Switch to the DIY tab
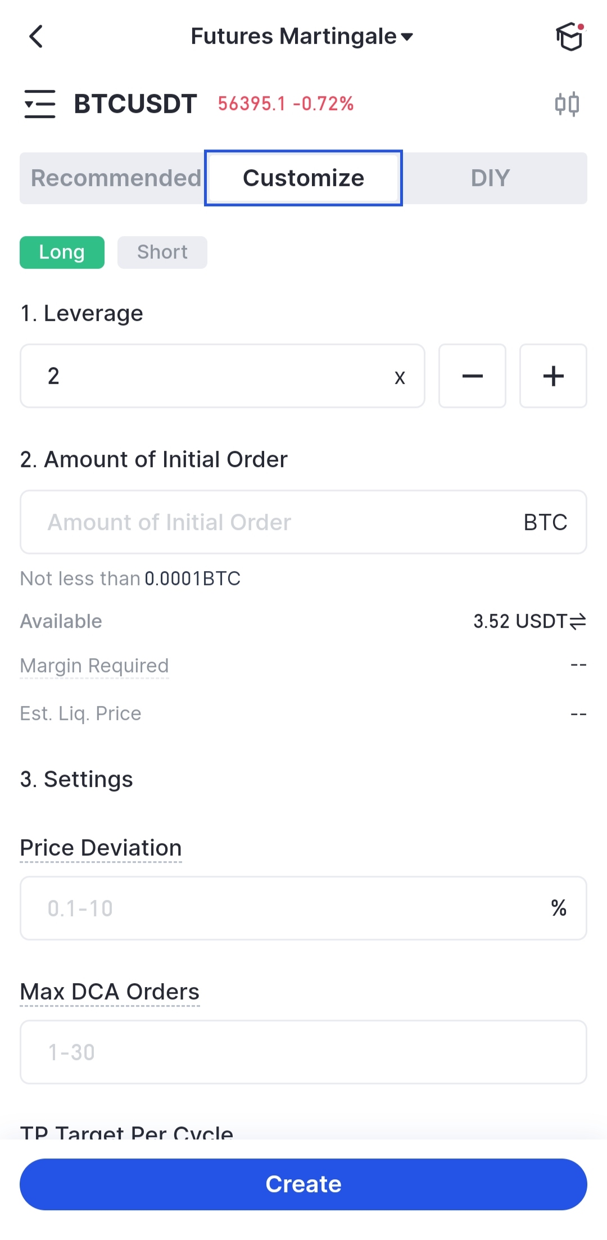607x1240 pixels. (x=490, y=178)
